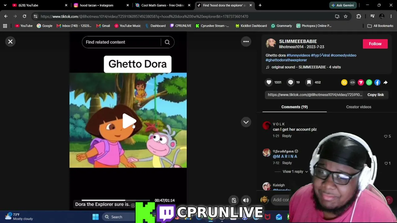Switch to the Cool Math Games tab
The height and width of the screenshot is (223, 397).
163,5
